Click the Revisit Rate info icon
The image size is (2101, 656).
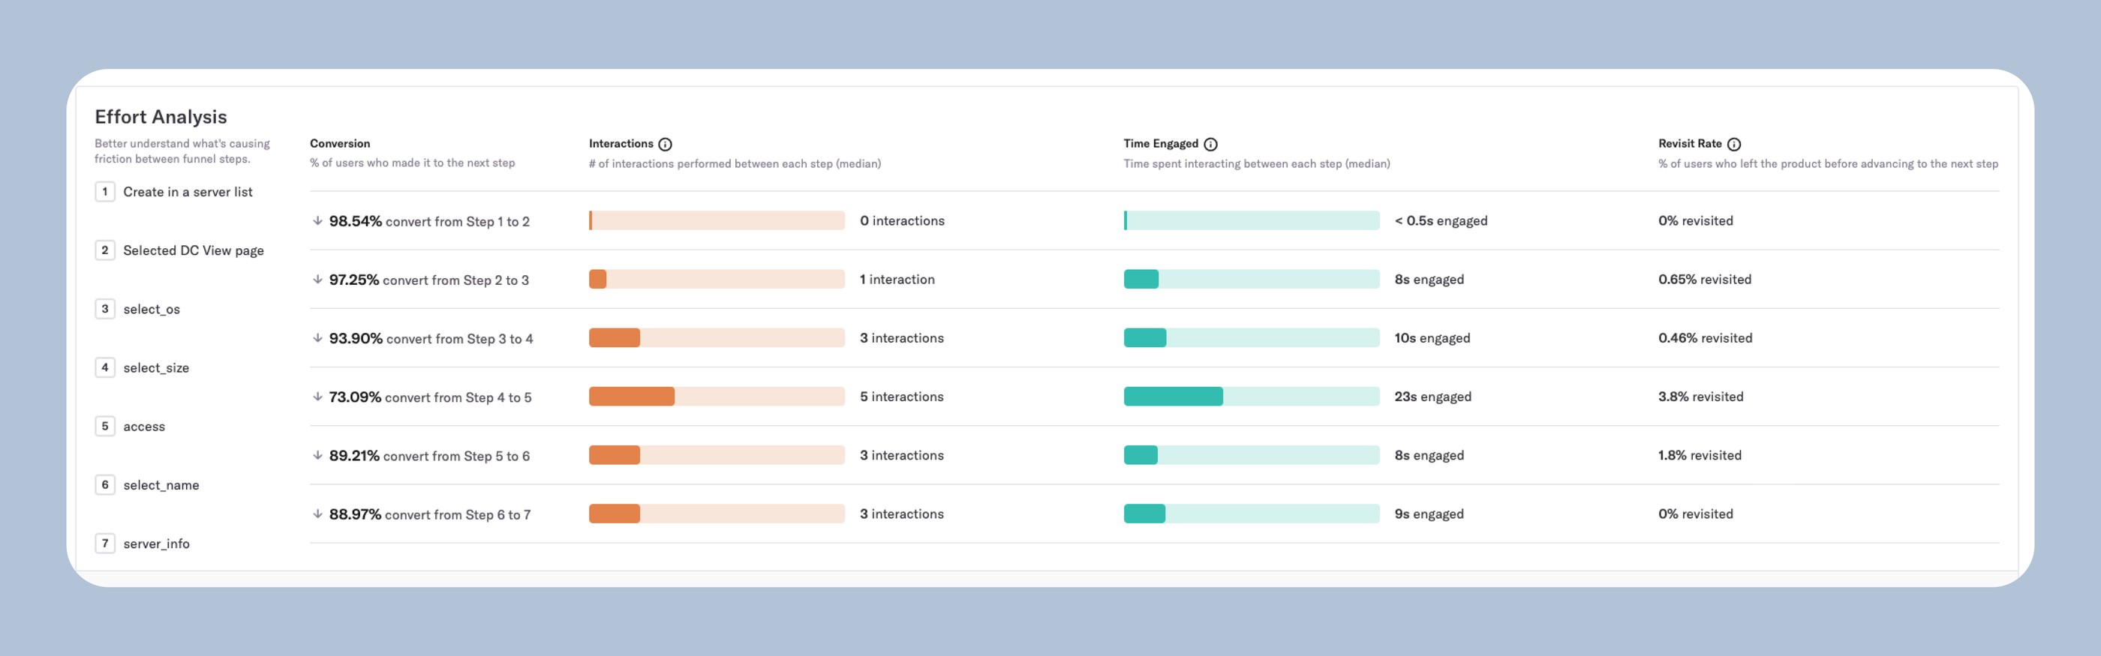tap(1735, 144)
